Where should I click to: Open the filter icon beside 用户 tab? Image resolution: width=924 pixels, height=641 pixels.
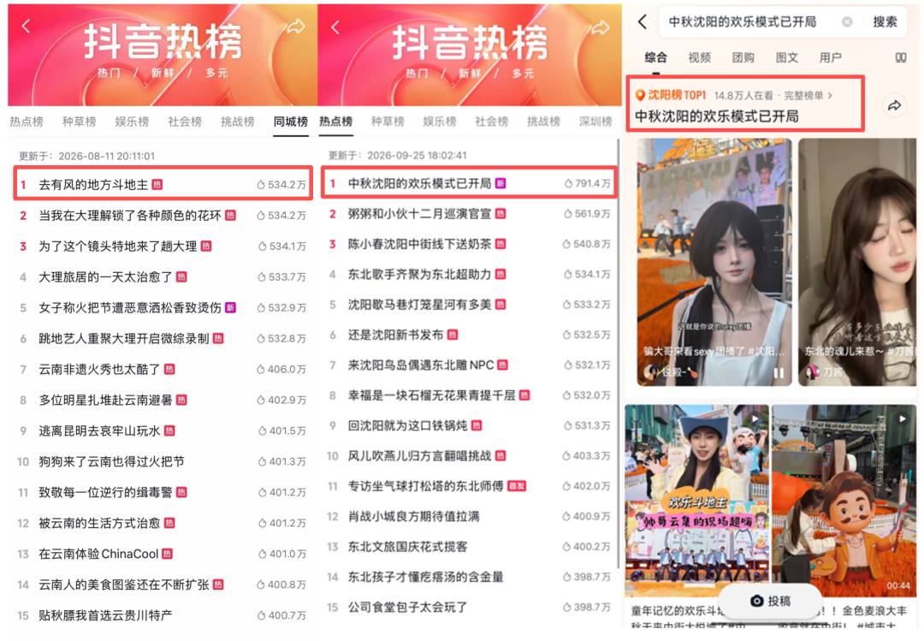(900, 57)
